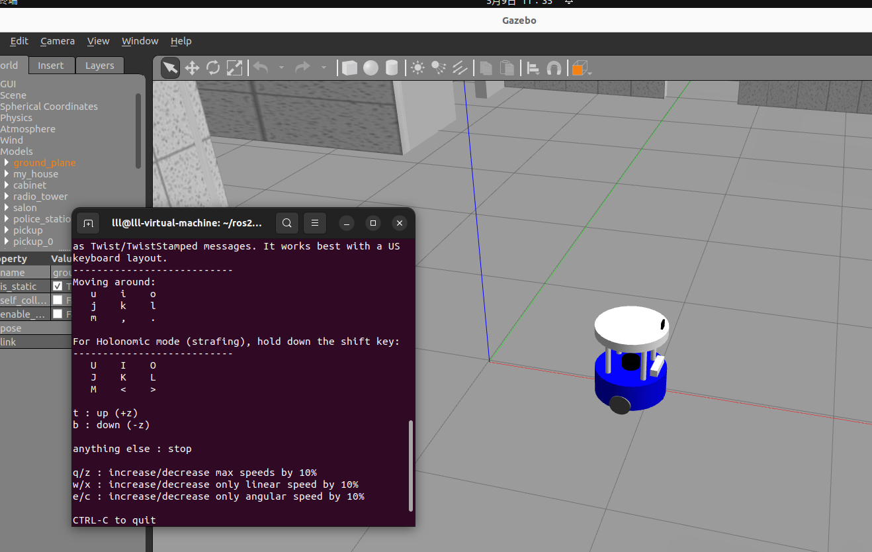Open the terminal hamburger menu

tap(315, 223)
